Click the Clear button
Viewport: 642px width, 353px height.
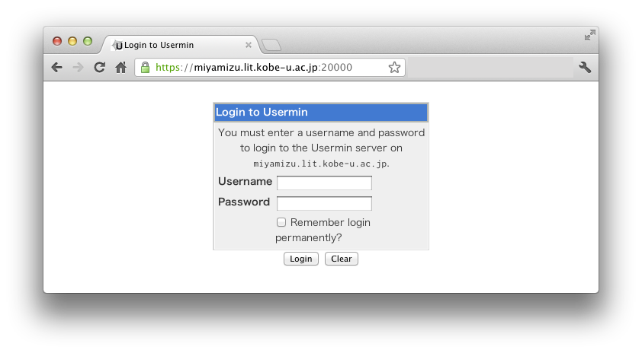pyautogui.click(x=342, y=259)
